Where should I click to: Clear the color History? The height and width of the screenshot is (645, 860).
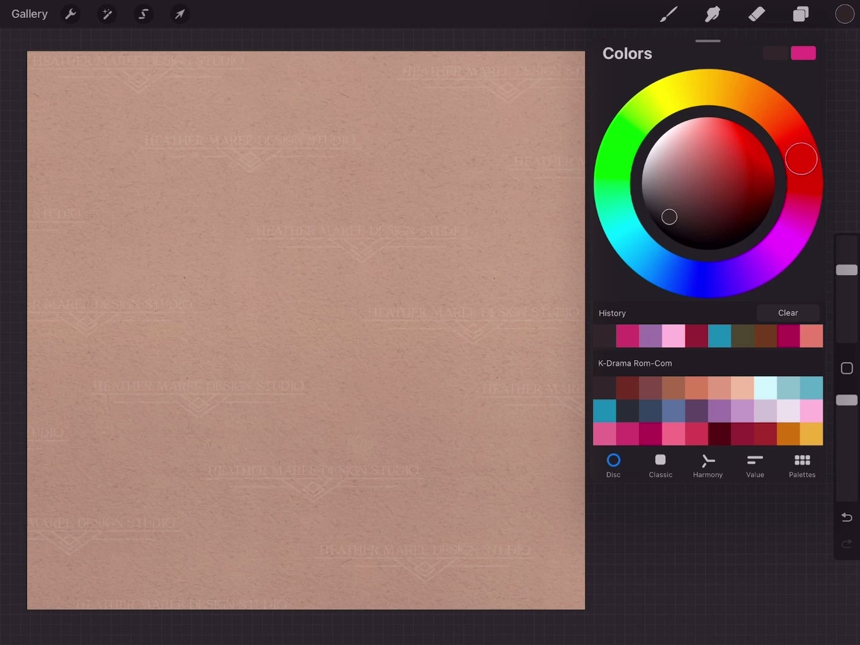[788, 313]
